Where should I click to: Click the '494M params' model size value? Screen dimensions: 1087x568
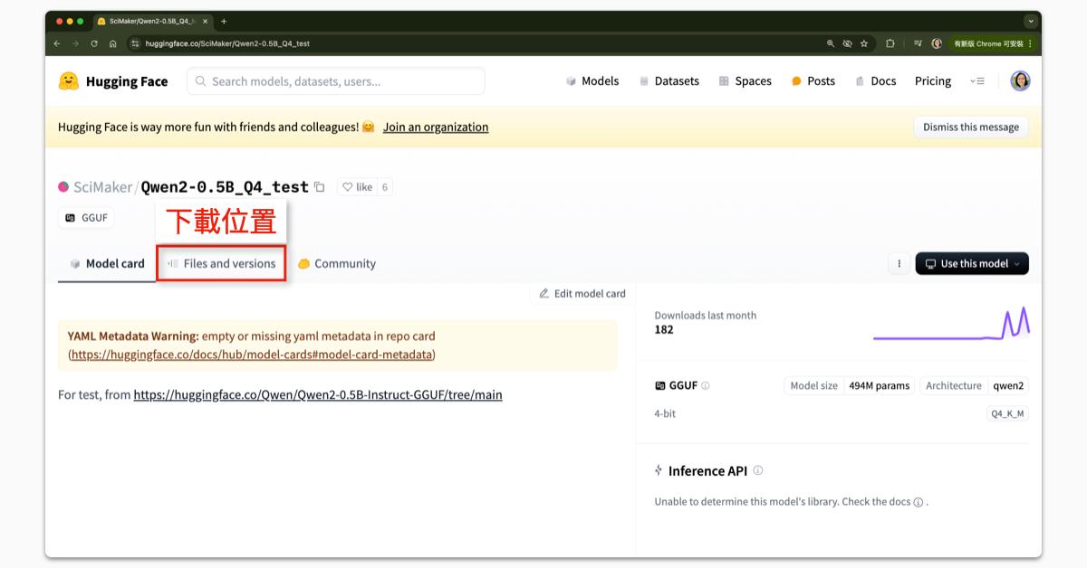click(879, 386)
